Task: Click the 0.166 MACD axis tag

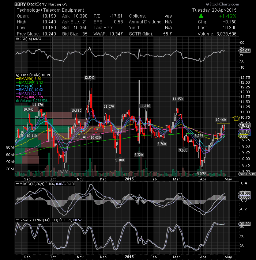Action: (245, 193)
